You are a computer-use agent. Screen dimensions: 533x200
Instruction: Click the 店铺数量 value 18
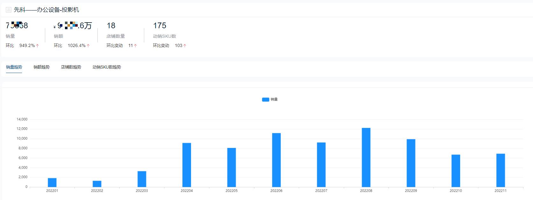click(x=111, y=25)
